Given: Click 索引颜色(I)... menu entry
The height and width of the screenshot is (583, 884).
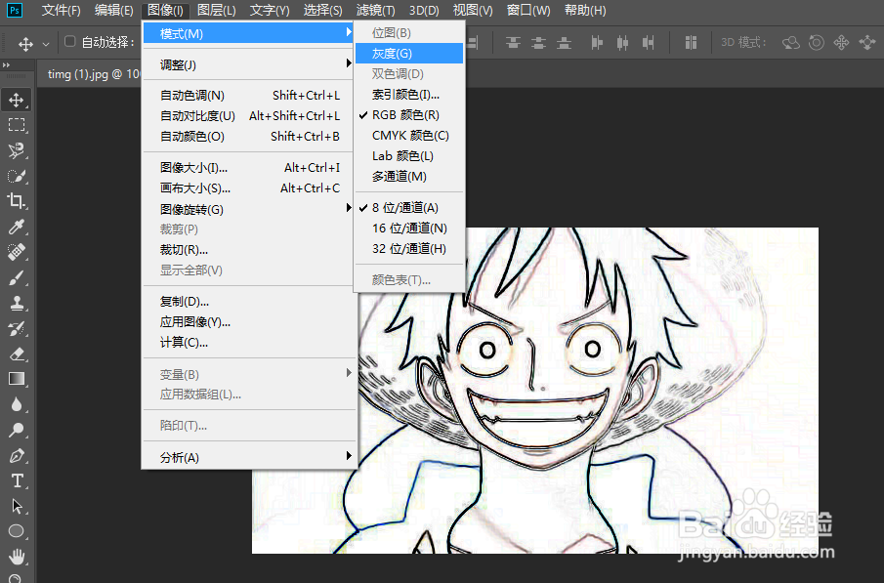Looking at the screenshot, I should coord(409,94).
